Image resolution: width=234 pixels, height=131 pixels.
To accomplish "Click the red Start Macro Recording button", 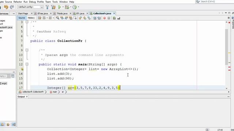I will coord(105,18).
